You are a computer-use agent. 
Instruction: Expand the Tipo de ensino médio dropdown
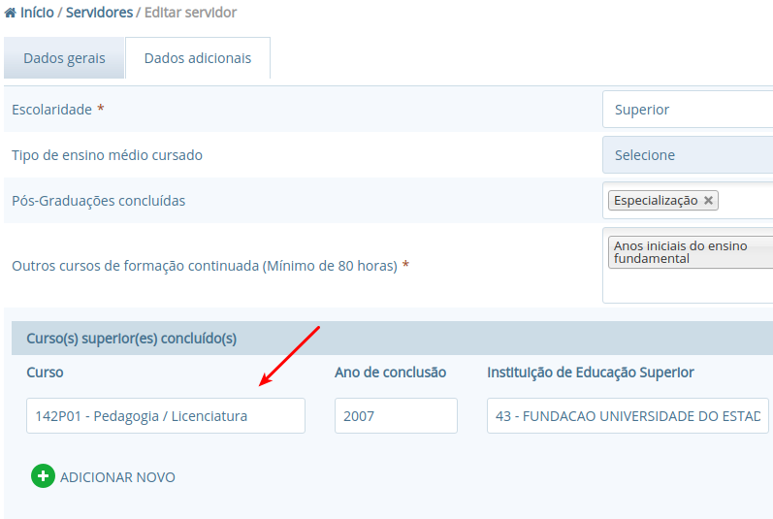tap(689, 155)
